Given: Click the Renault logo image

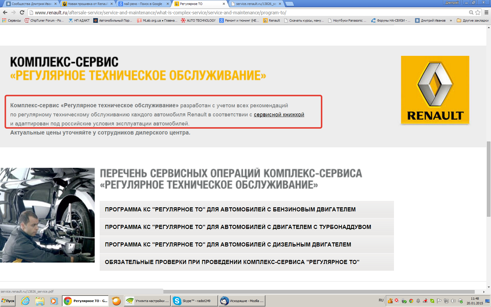Looking at the screenshot, I should pos(435,90).
